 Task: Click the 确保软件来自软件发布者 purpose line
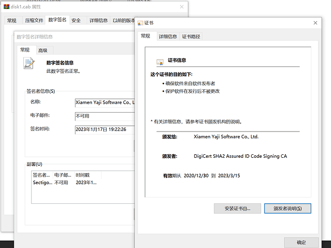(190, 84)
